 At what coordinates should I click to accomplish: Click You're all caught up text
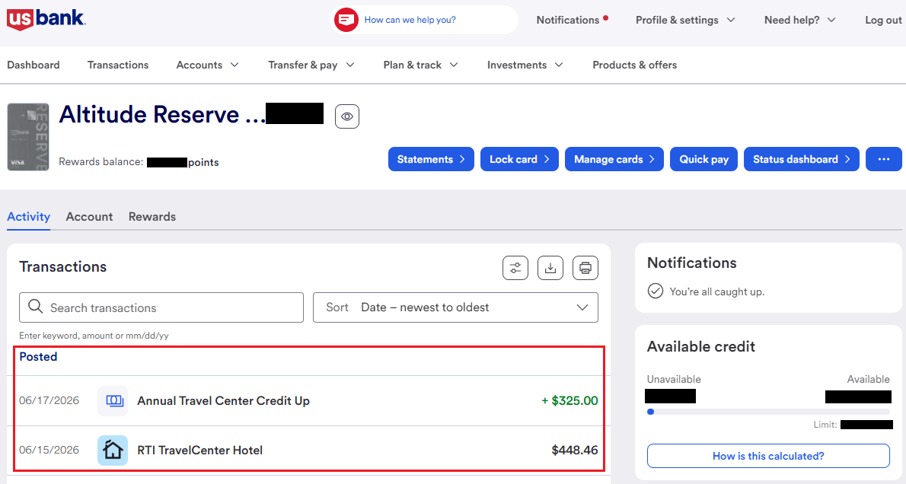[x=717, y=291]
